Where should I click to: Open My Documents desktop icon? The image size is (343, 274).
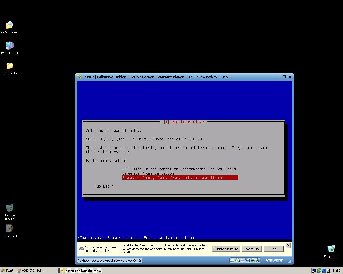point(10,28)
